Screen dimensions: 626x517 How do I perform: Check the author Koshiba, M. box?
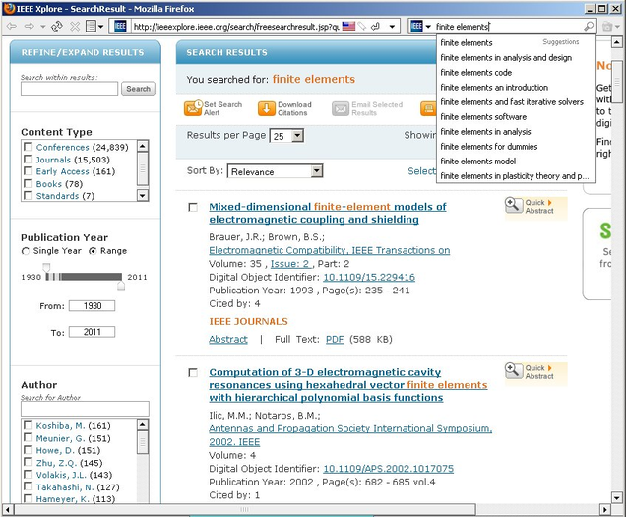28,425
